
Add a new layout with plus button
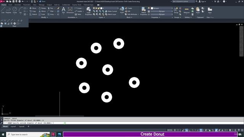click(x=28, y=126)
